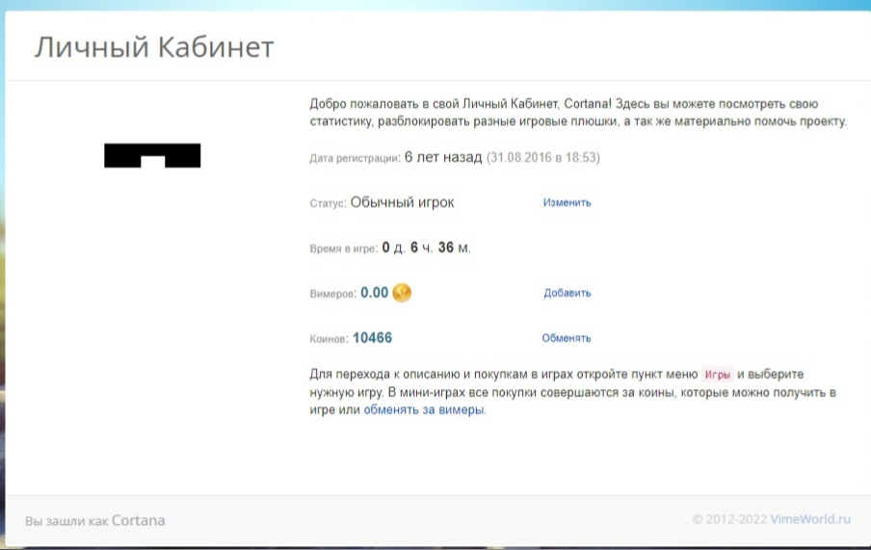Click the 'Дата регистрации' label

(354, 158)
